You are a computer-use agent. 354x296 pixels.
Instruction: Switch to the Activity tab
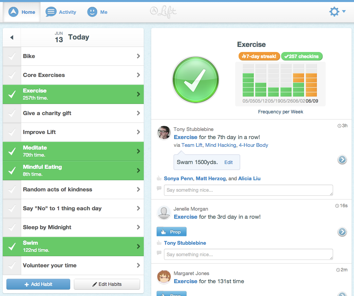coord(61,12)
